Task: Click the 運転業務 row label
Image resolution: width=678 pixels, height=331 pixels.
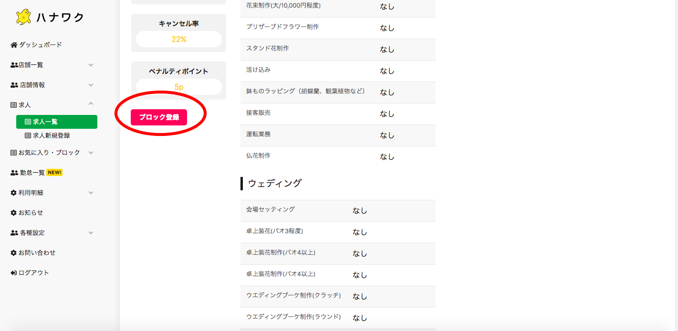Action: coord(258,134)
